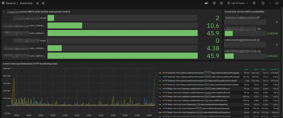Sort legend by max column

click(x=256, y=69)
